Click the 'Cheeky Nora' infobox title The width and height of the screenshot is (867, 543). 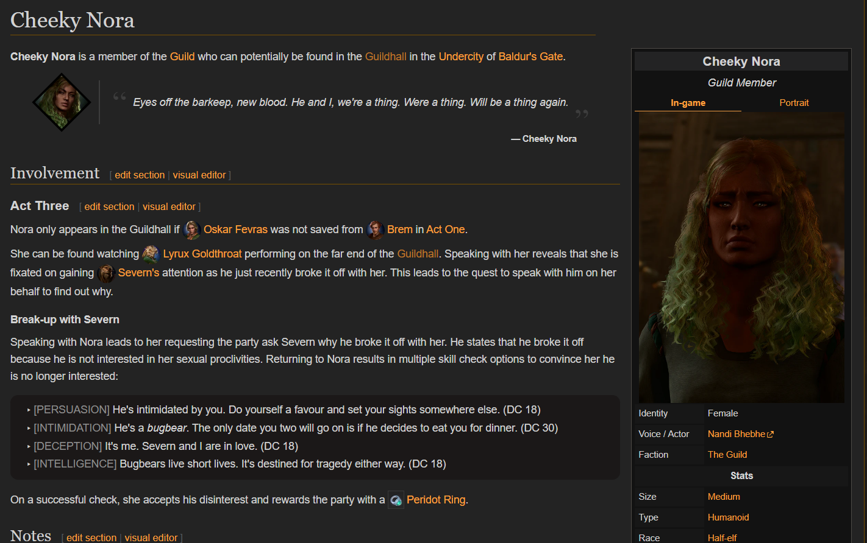(741, 61)
